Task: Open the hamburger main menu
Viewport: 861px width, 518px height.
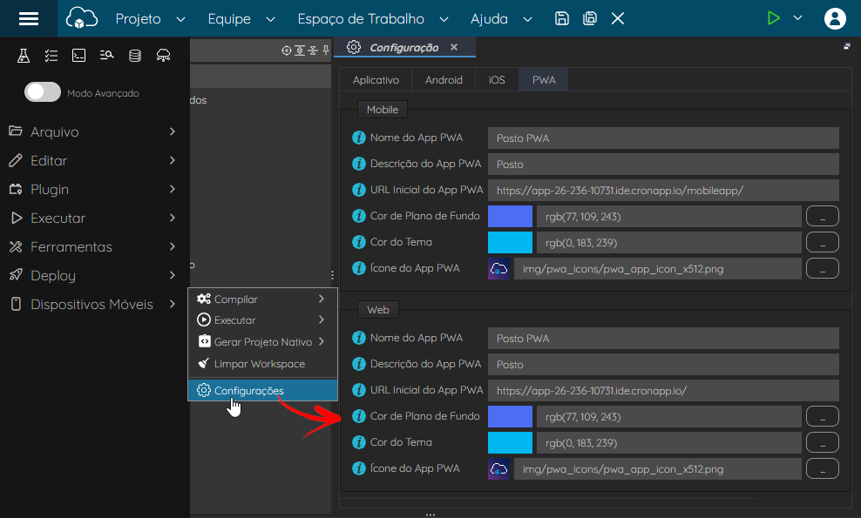Action: tap(29, 18)
